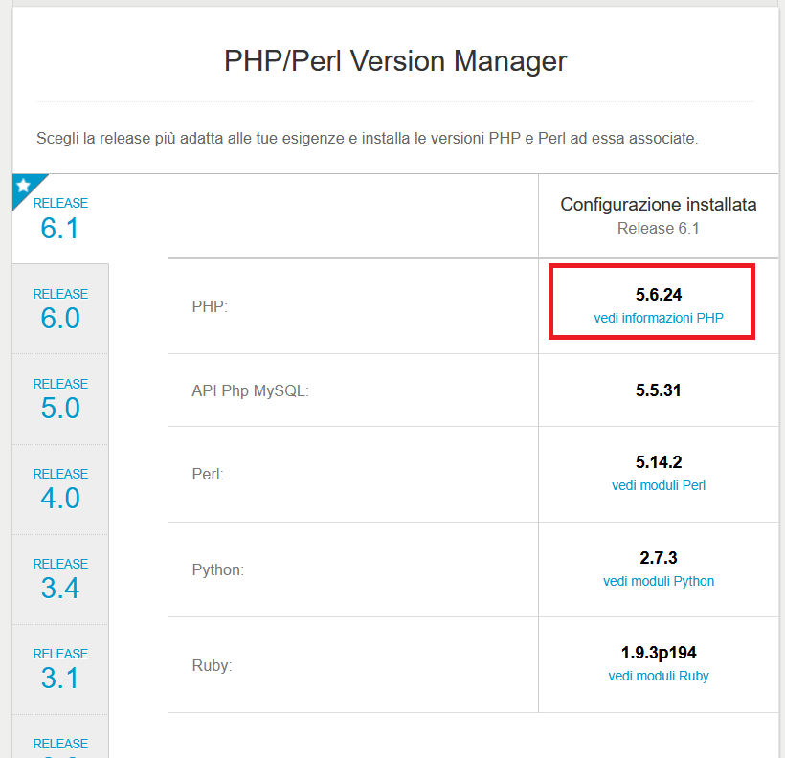Follow the 'vedi moduli Python' link
The image size is (785, 758).
point(659,581)
